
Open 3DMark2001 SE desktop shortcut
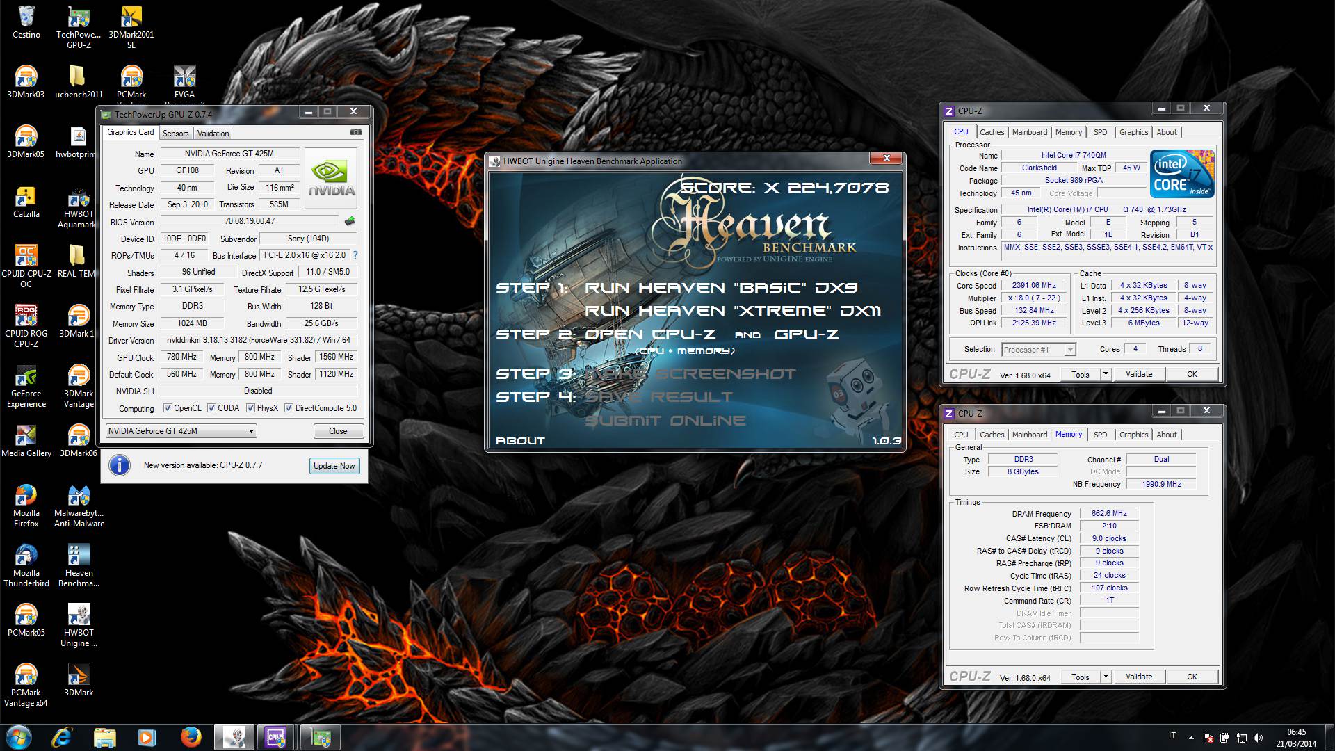tap(131, 28)
